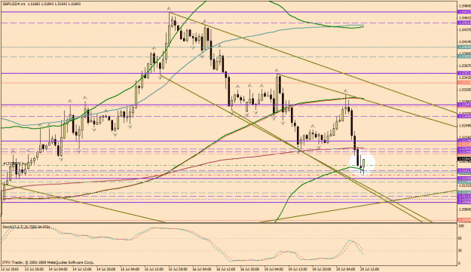Click the '16 Jul 04:00' time axis label

tap(202, 269)
